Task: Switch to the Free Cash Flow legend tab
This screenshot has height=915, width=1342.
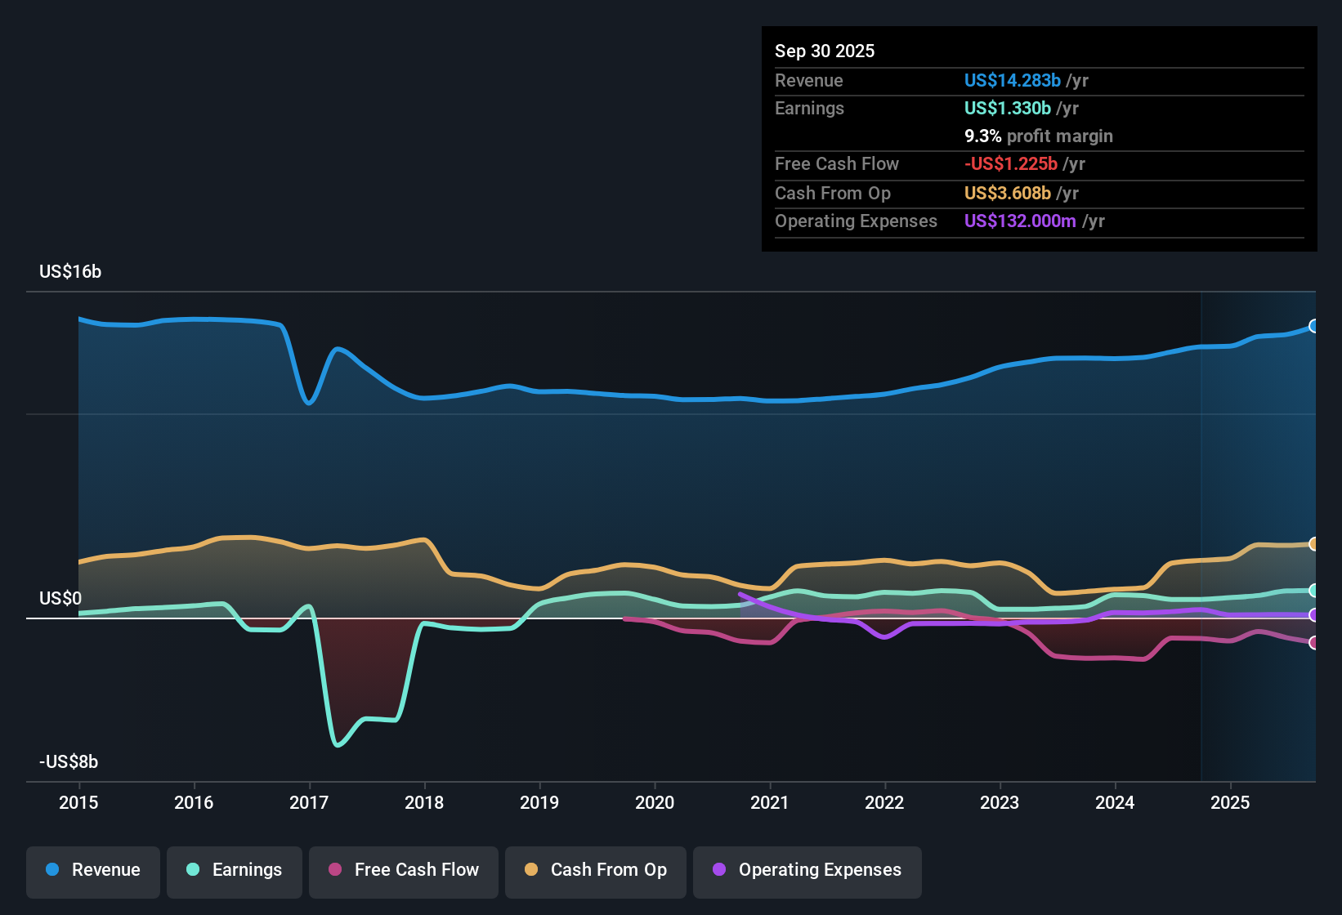Action: (403, 870)
